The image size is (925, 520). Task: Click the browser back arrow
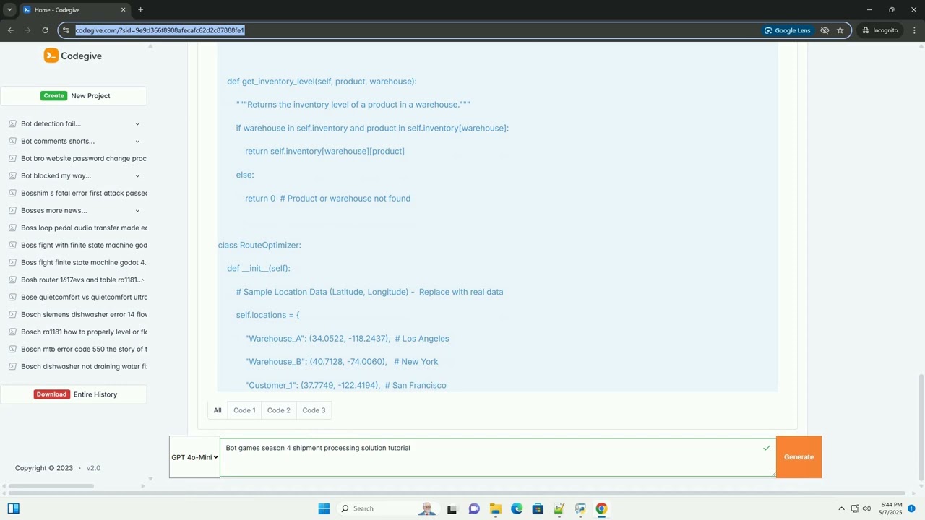10,30
